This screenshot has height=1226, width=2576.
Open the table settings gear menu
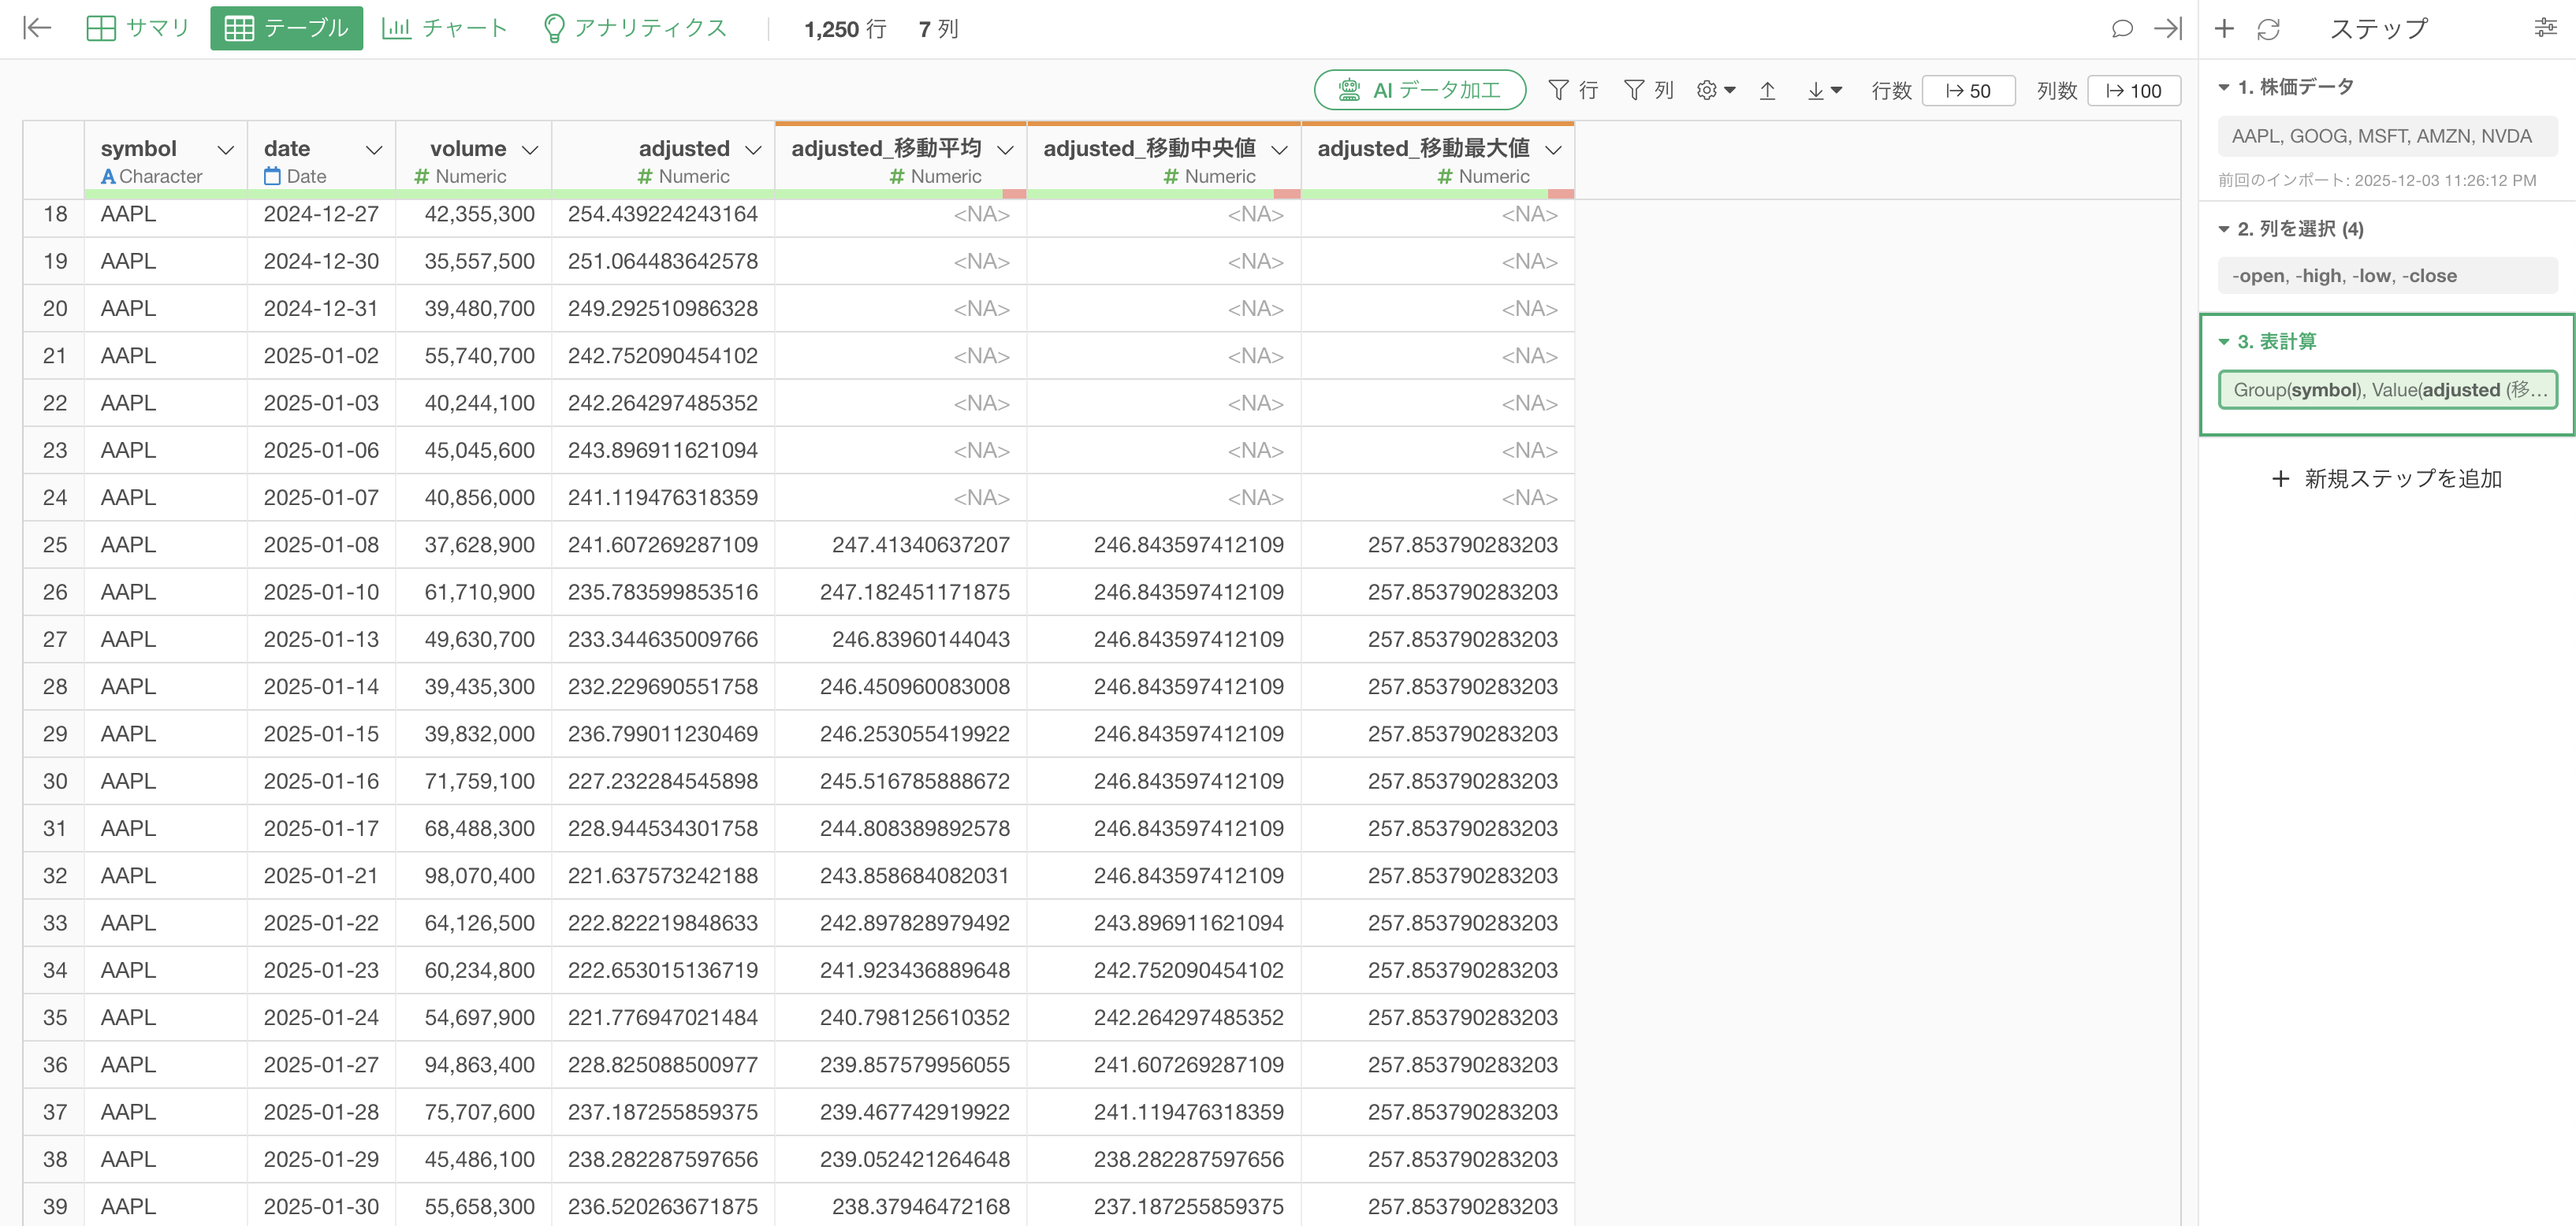tap(1715, 91)
